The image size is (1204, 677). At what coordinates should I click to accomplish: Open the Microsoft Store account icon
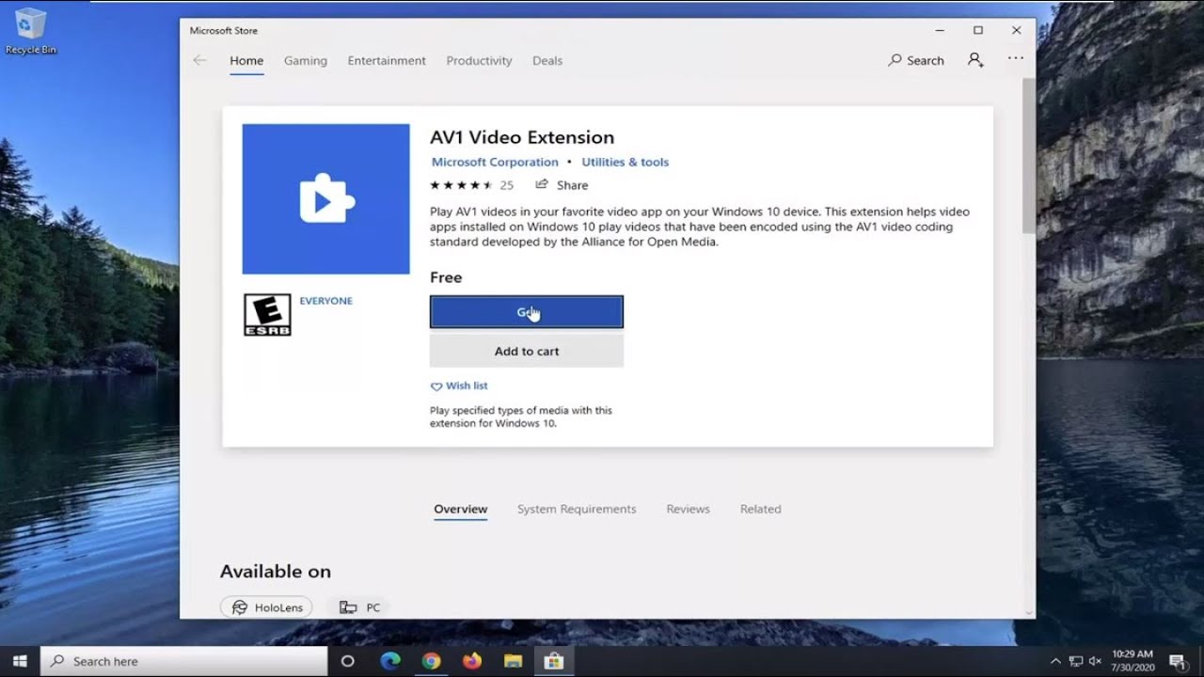tap(975, 60)
